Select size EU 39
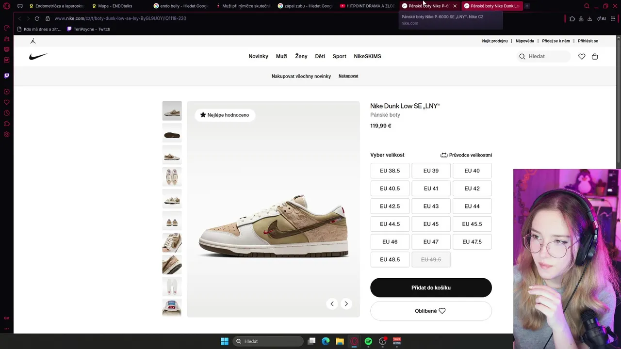The height and width of the screenshot is (349, 621). [x=431, y=171]
